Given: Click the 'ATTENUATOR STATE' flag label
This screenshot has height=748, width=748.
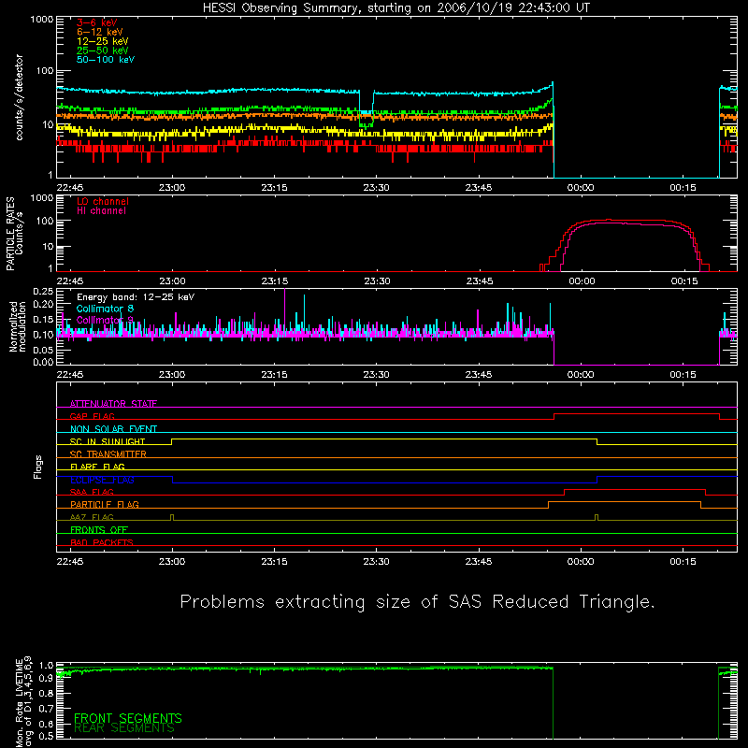Looking at the screenshot, I should [113, 404].
